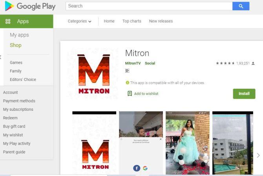The width and height of the screenshot is (263, 176).
Task: Open My subscriptions link
Action: point(18,109)
